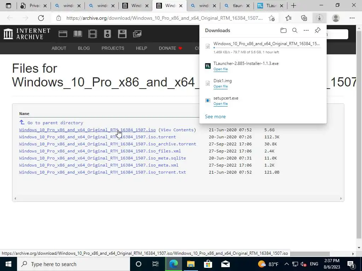The width and height of the screenshot is (362, 271).
Task: Click the taskbar search box
Action: click(x=74, y=264)
